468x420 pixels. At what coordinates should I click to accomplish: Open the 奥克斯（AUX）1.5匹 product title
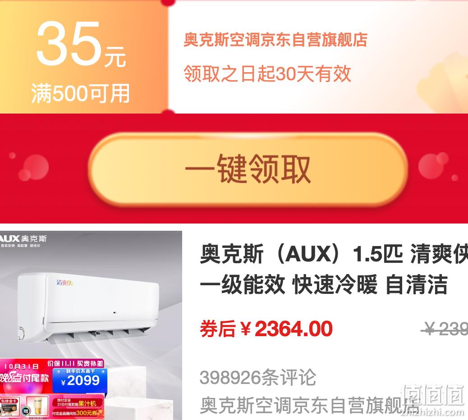click(x=334, y=269)
